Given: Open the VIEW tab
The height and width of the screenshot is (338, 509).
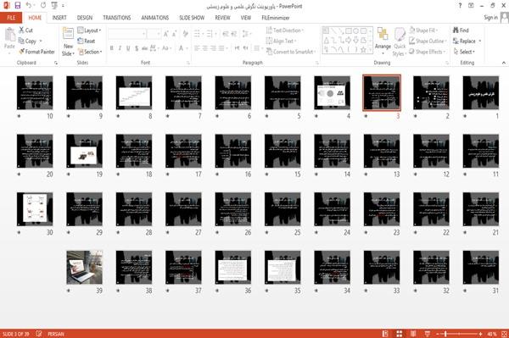Looking at the screenshot, I should tap(246, 18).
